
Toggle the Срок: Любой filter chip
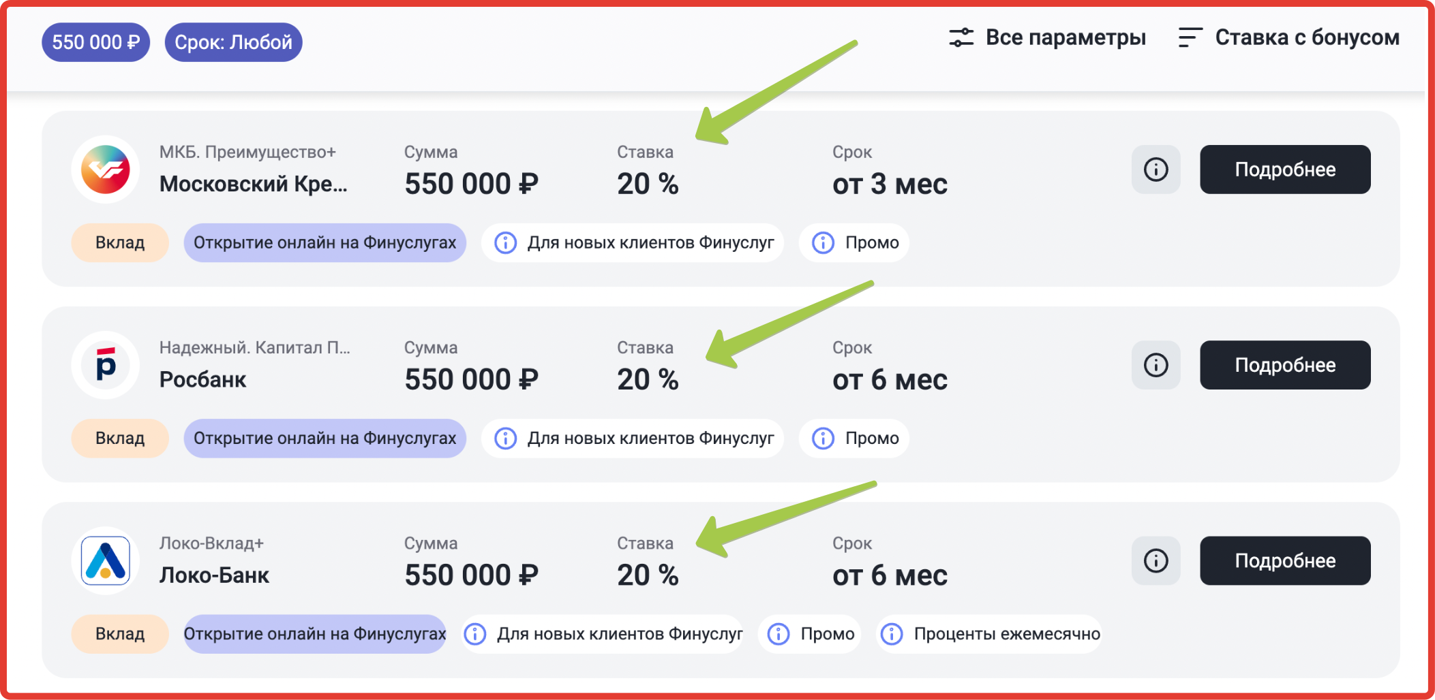(x=233, y=42)
